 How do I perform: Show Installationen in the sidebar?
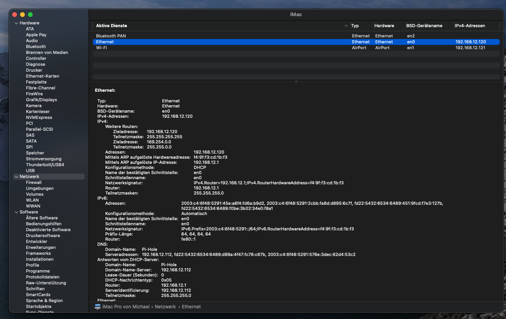(40, 259)
